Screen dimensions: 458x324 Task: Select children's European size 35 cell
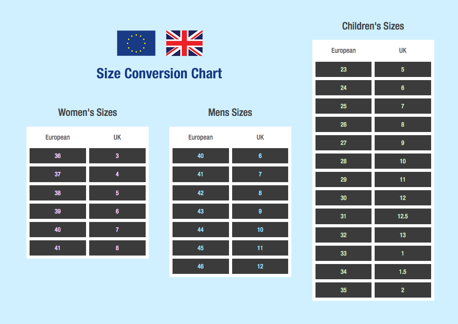(343, 290)
